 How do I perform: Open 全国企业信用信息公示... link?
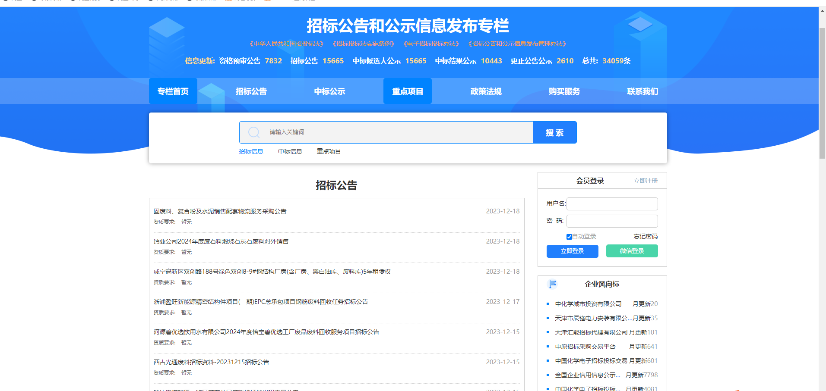(588, 375)
